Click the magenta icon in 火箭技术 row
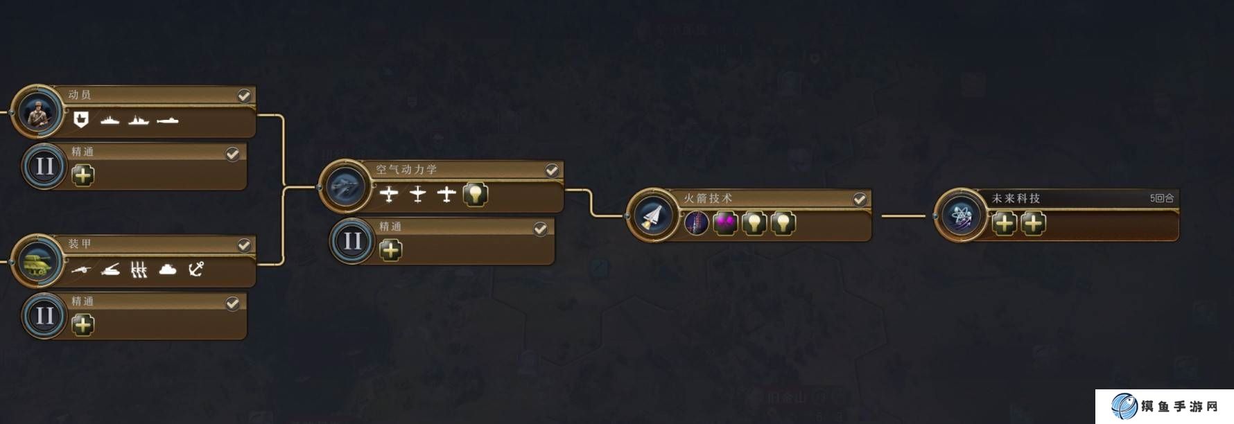This screenshot has width=1234, height=424. click(x=725, y=223)
